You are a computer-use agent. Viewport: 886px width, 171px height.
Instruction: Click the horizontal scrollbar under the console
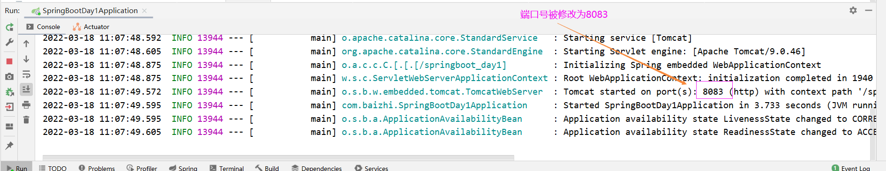(x=278, y=157)
